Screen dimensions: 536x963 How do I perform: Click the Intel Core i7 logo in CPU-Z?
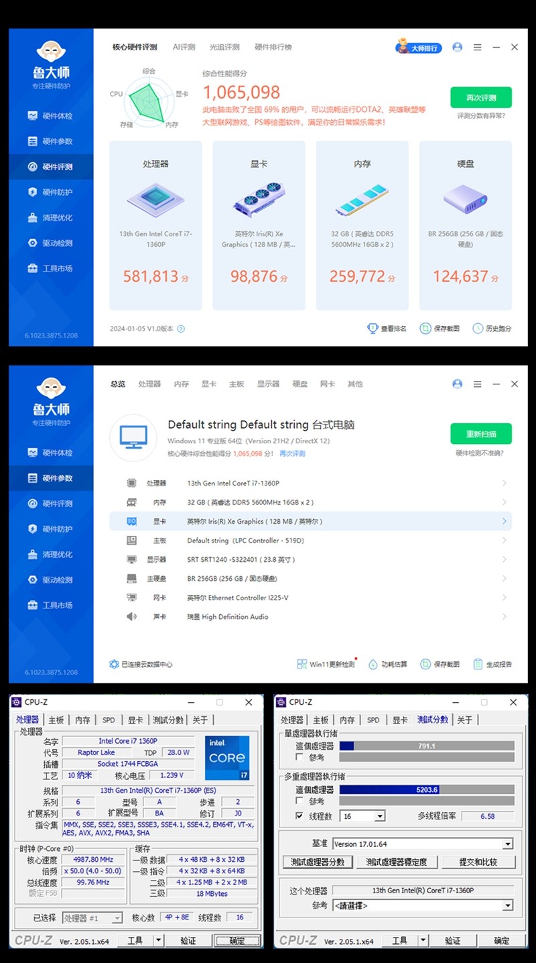[227, 758]
